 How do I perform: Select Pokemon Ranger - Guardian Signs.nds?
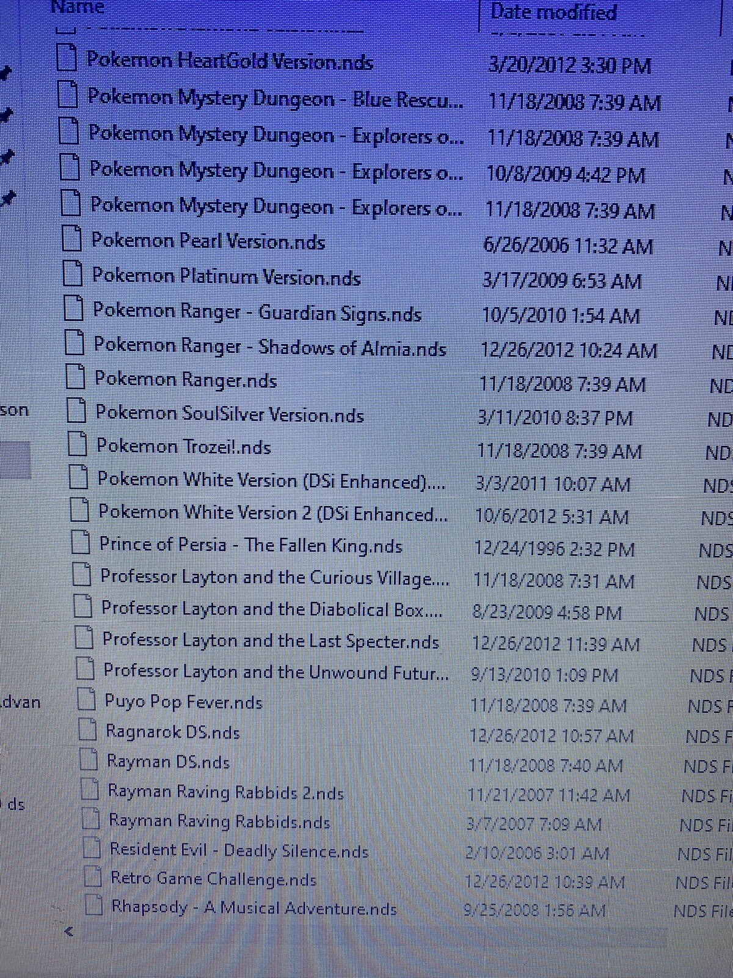(x=257, y=312)
